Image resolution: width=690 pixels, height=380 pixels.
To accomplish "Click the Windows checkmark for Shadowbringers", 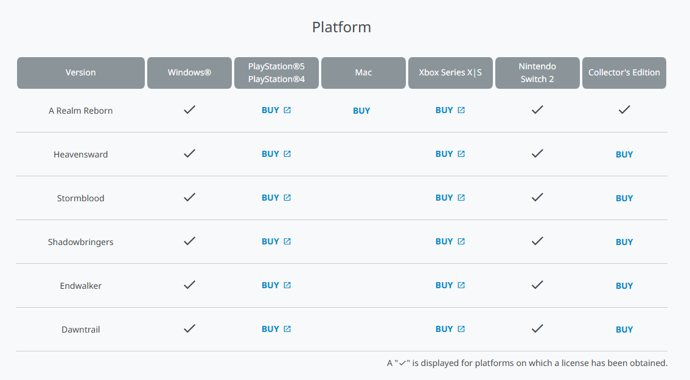I will 189,241.
